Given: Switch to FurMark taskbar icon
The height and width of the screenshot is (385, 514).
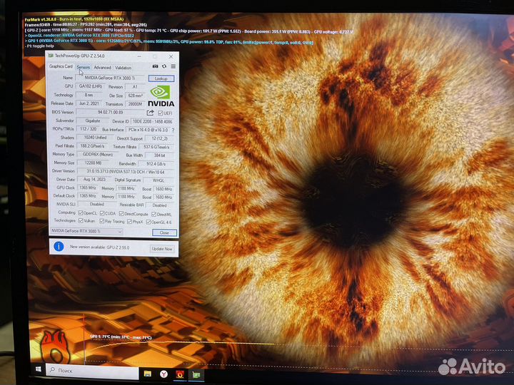Looking at the screenshot, I should pyautogui.click(x=180, y=374).
